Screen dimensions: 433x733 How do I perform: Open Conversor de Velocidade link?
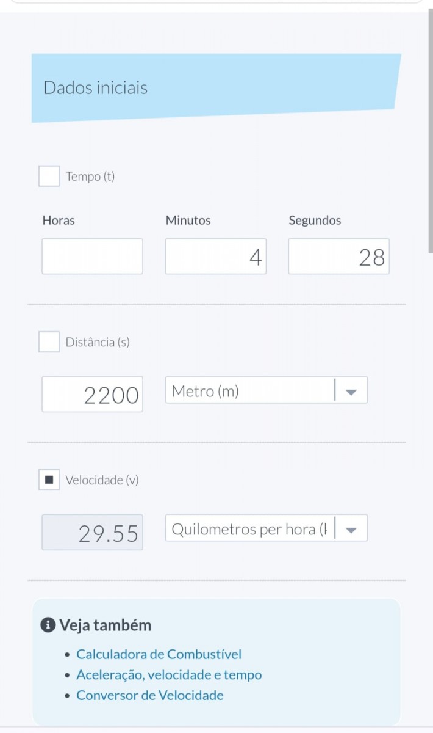pyautogui.click(x=150, y=695)
